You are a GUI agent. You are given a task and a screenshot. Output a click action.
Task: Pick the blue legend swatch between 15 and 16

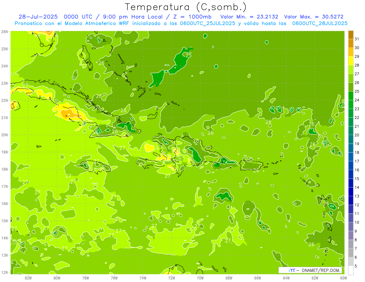(351, 174)
